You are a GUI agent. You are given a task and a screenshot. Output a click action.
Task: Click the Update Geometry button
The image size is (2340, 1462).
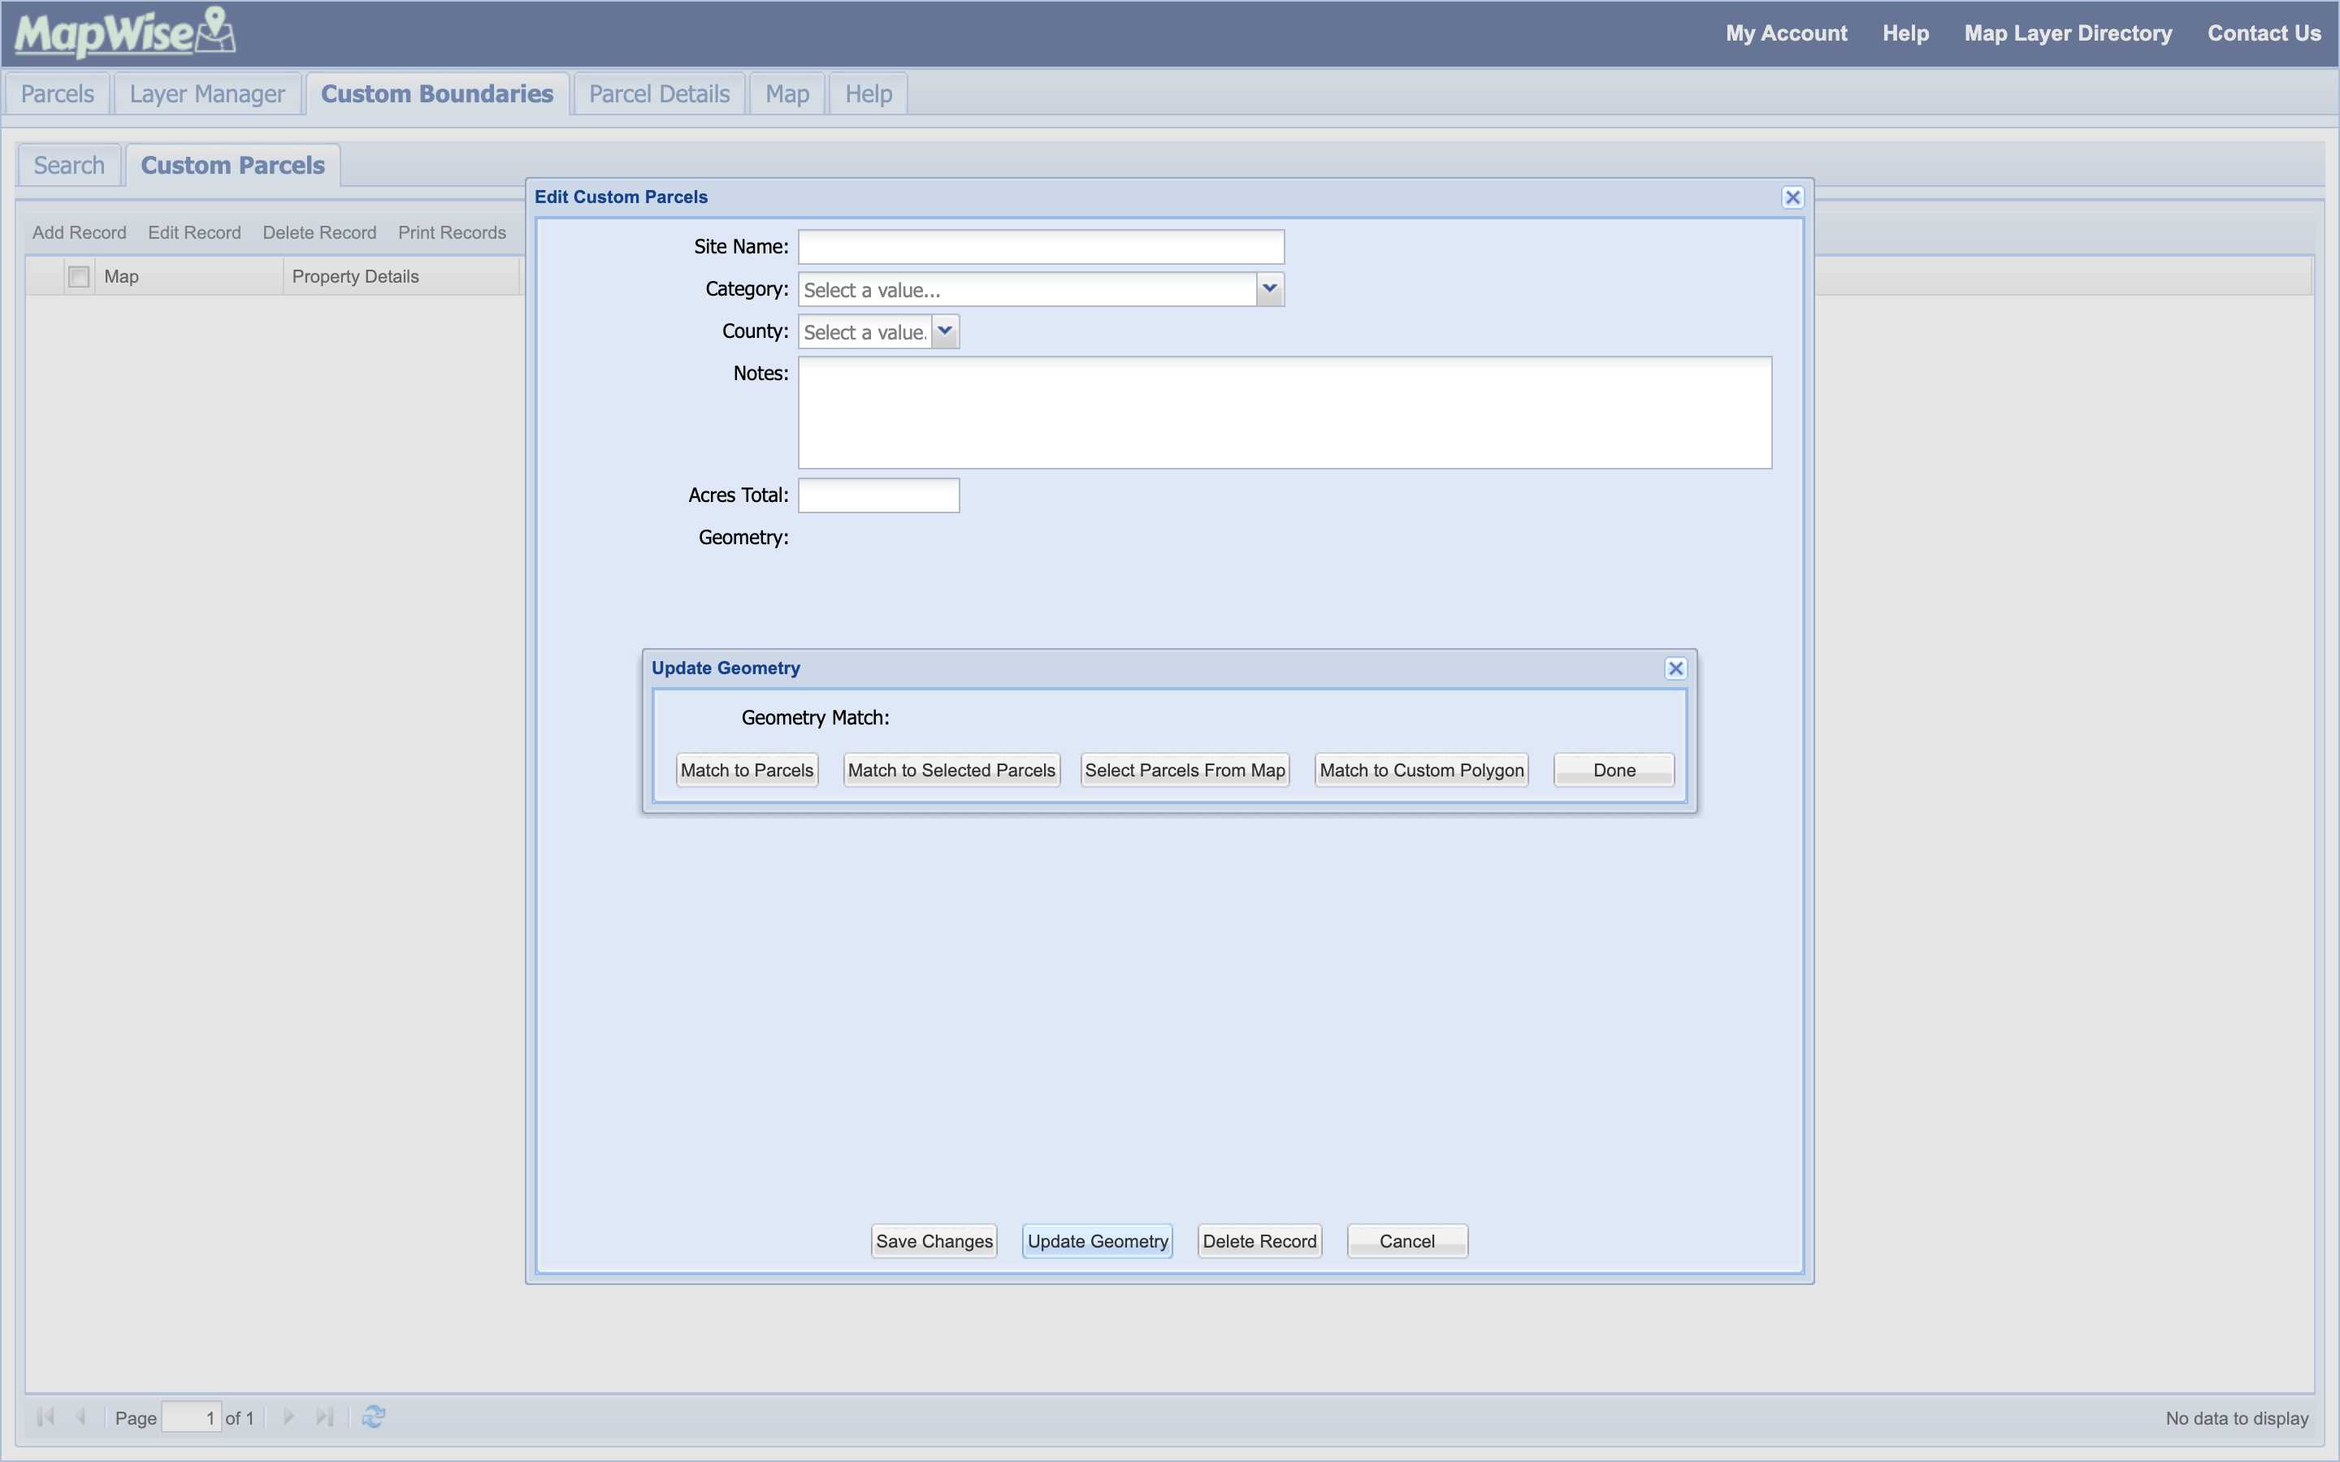click(x=1098, y=1240)
